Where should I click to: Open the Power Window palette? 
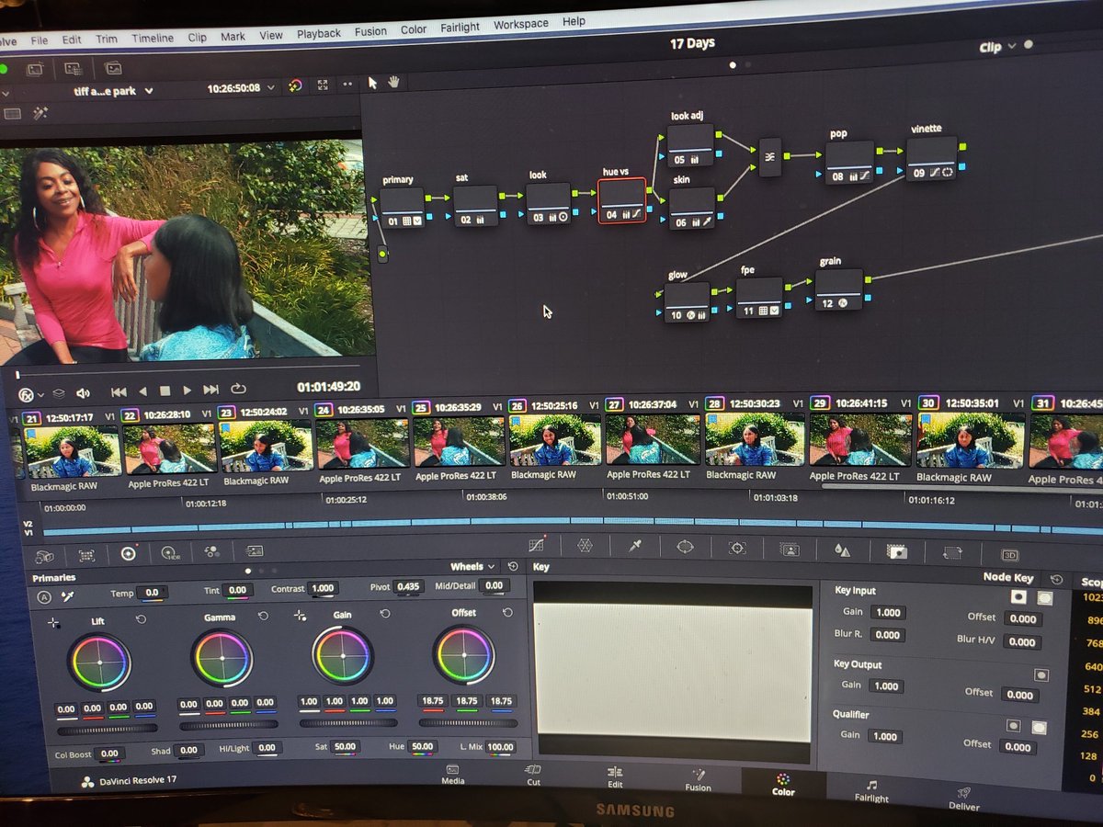pos(685,547)
